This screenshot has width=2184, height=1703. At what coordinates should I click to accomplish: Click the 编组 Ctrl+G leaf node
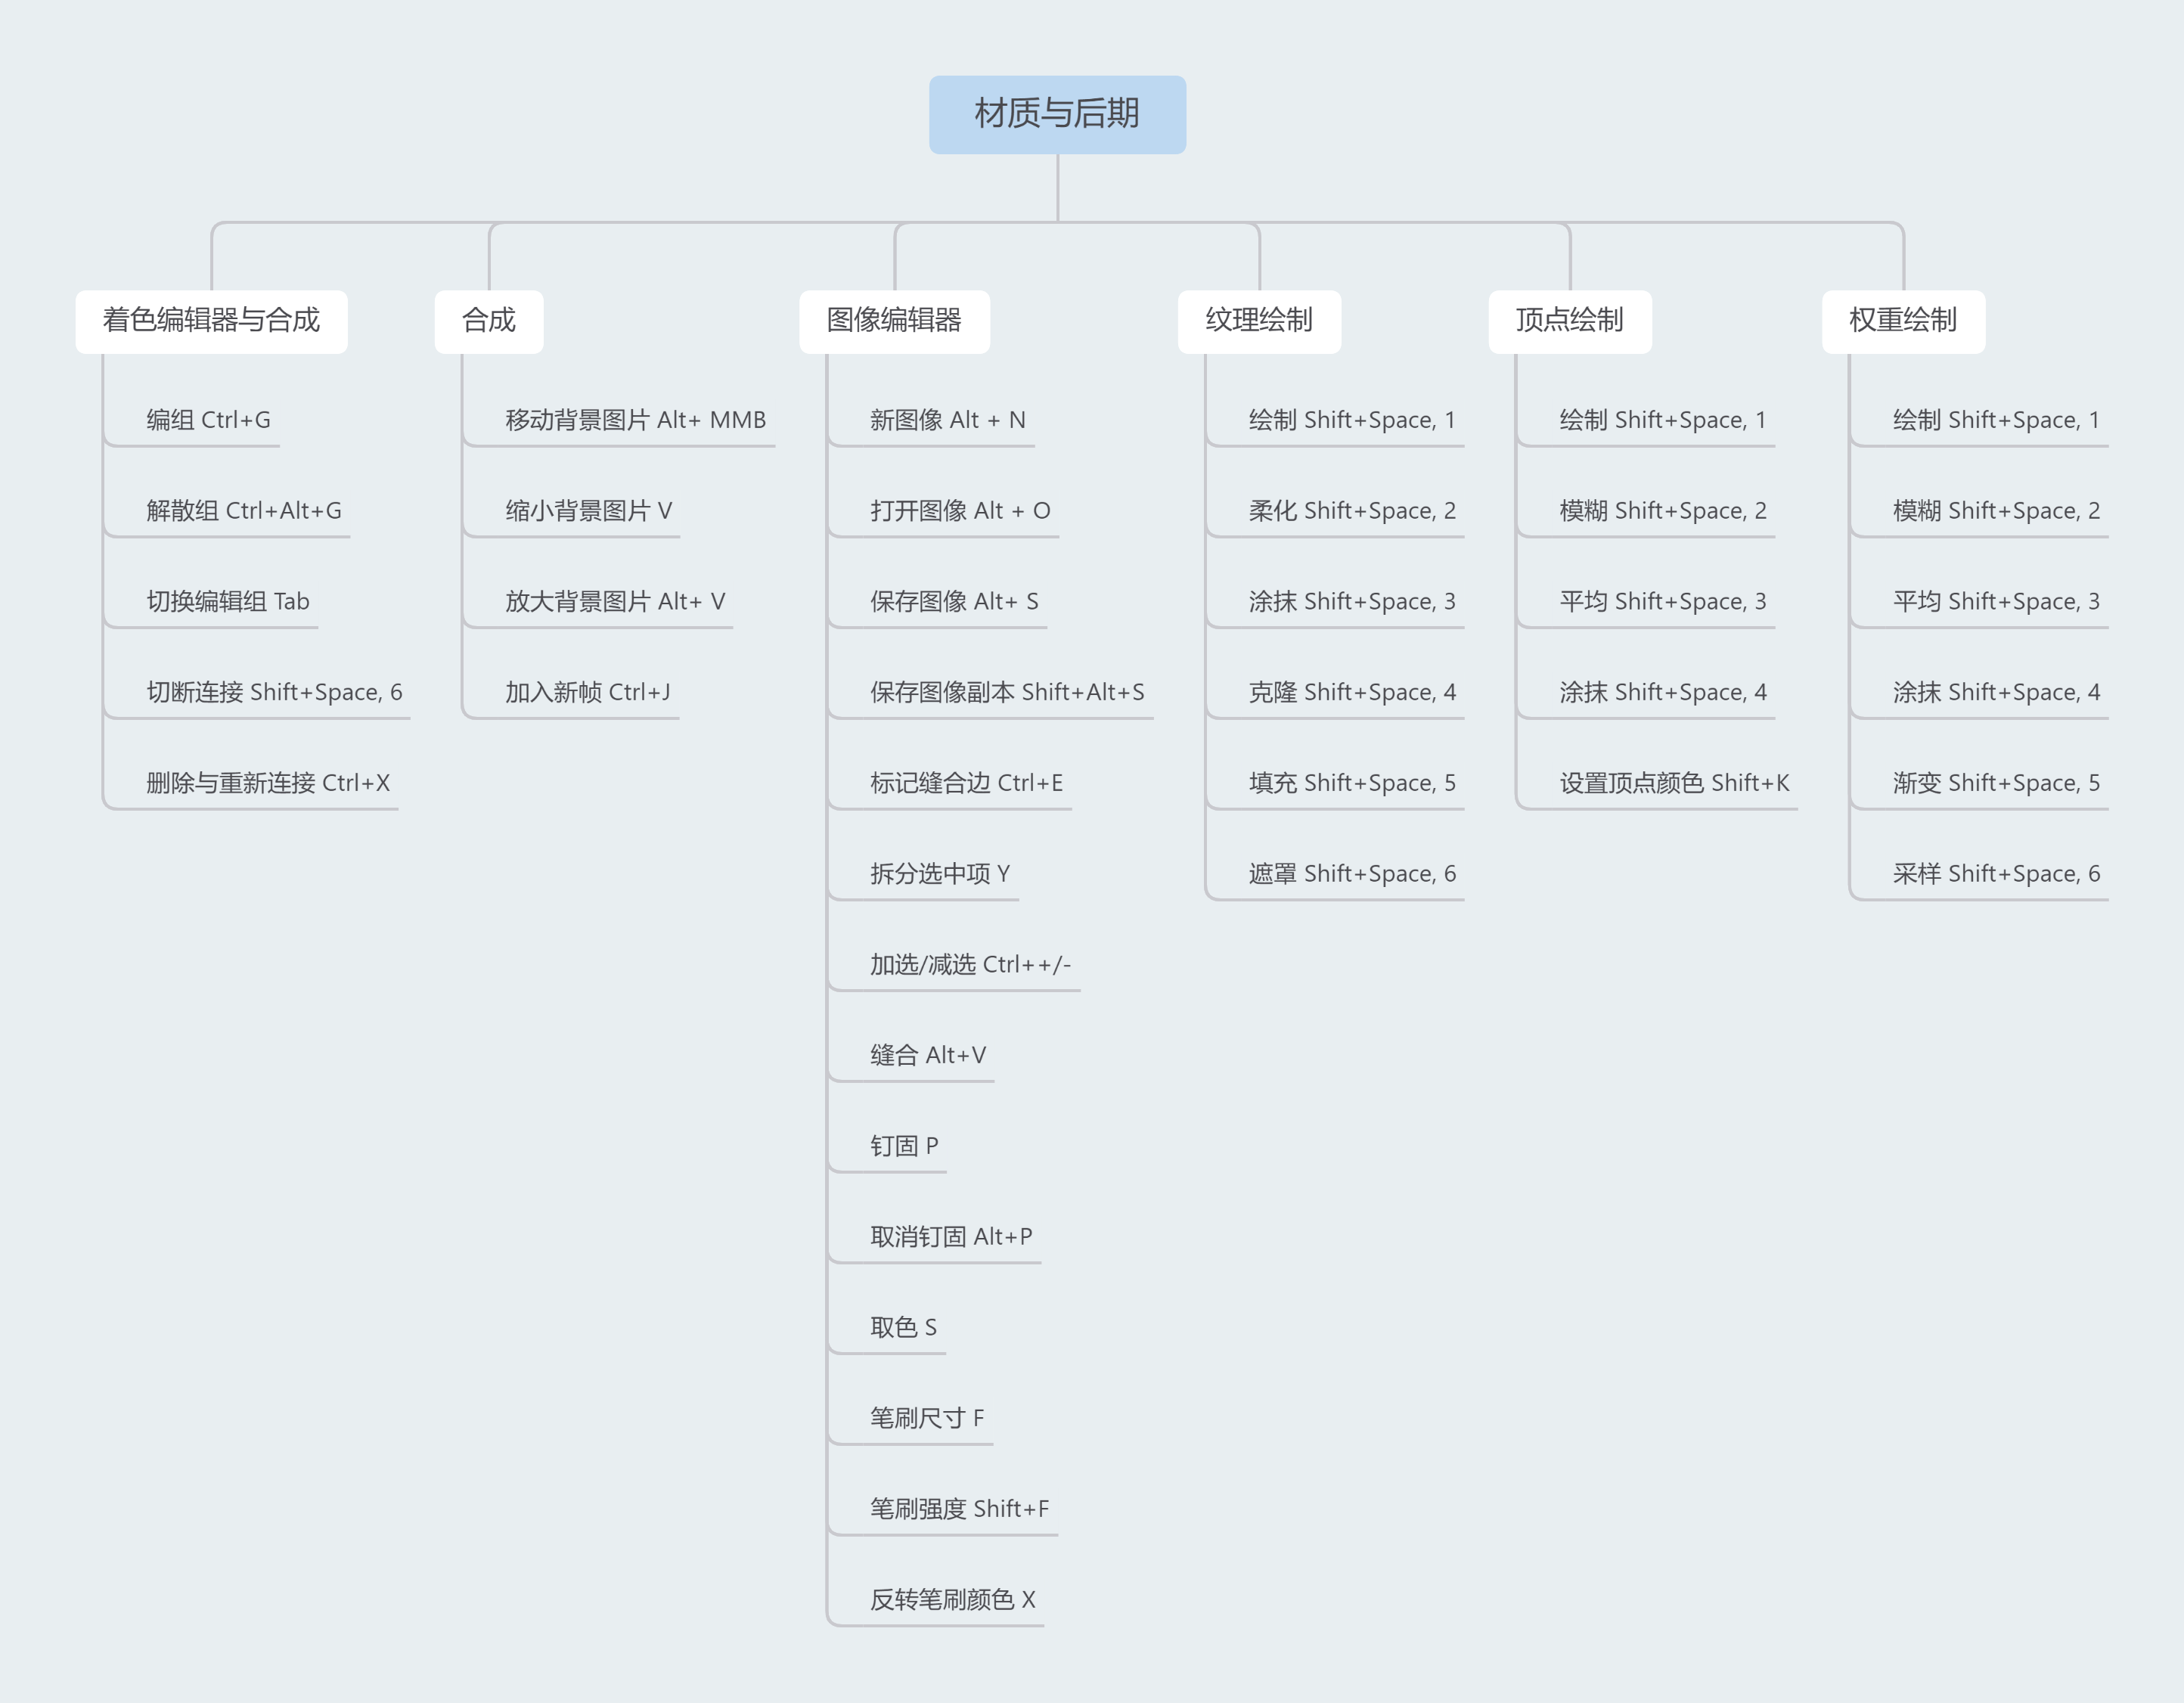tap(208, 420)
